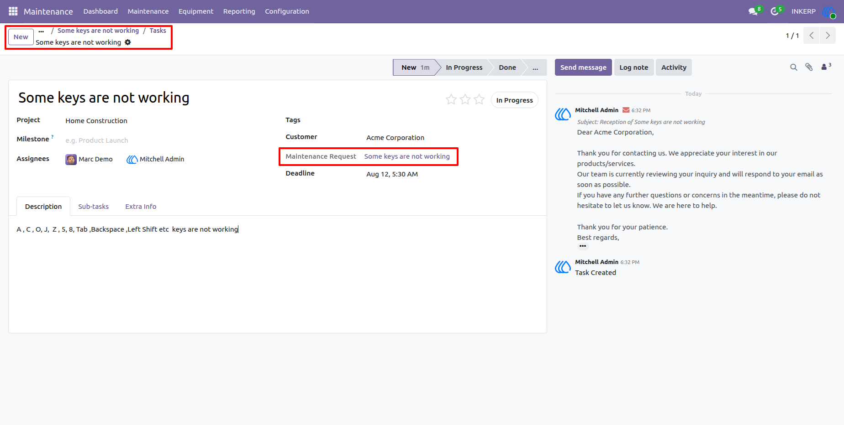
Task: Open the conversations chat icon with badge 8
Action: click(753, 11)
